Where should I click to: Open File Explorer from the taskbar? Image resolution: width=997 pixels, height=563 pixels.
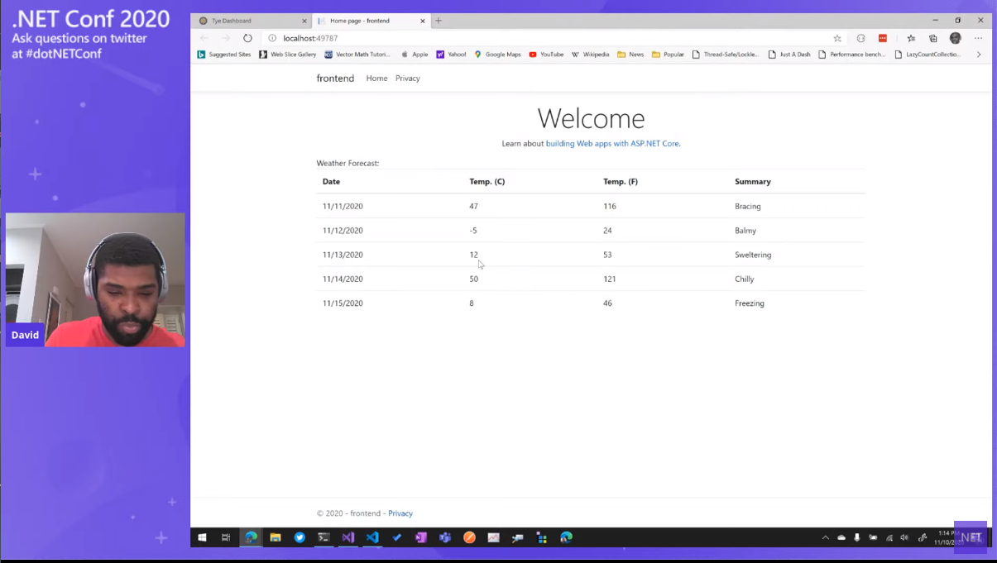pos(276,537)
